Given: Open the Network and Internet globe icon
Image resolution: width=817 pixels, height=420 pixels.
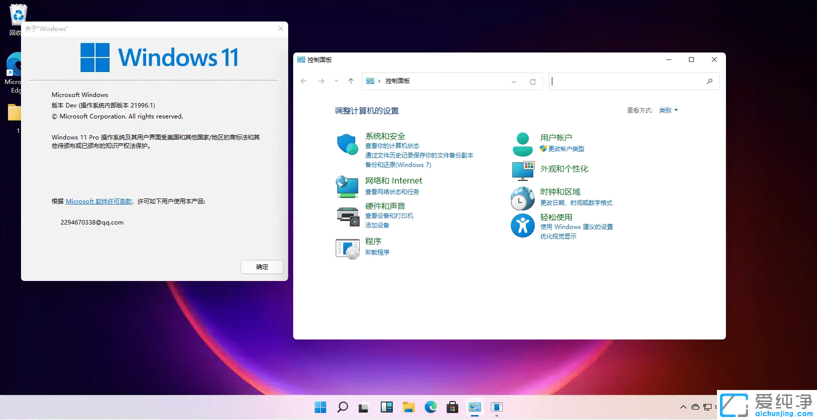Looking at the screenshot, I should (347, 186).
